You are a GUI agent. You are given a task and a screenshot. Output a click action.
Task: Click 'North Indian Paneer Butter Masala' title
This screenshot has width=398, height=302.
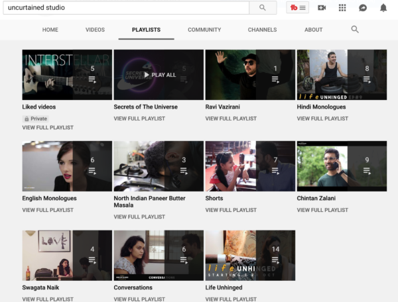149,202
